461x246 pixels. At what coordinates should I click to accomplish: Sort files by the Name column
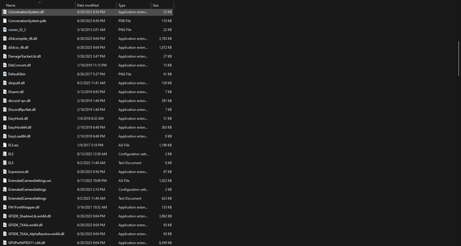coord(11,5)
